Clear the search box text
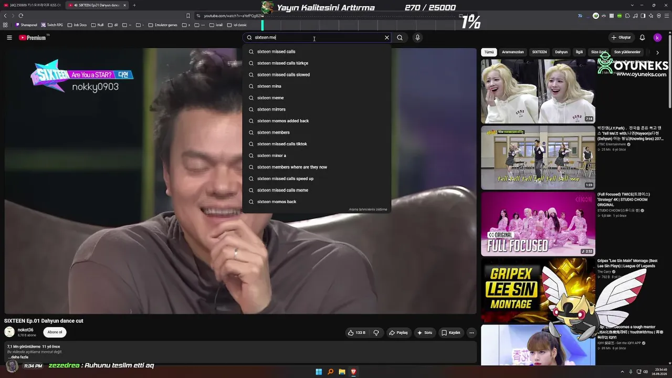This screenshot has height=378, width=672. (x=387, y=38)
